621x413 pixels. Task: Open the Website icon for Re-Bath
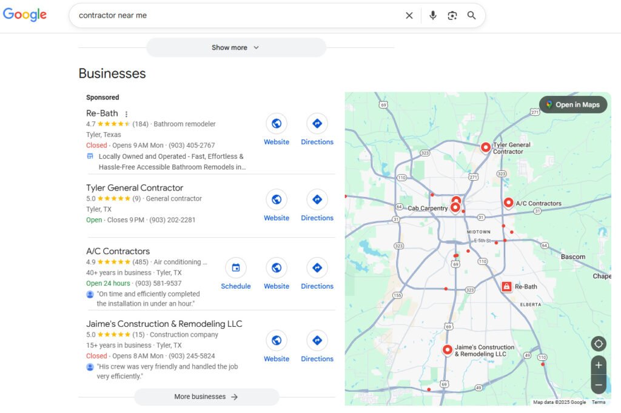277,124
